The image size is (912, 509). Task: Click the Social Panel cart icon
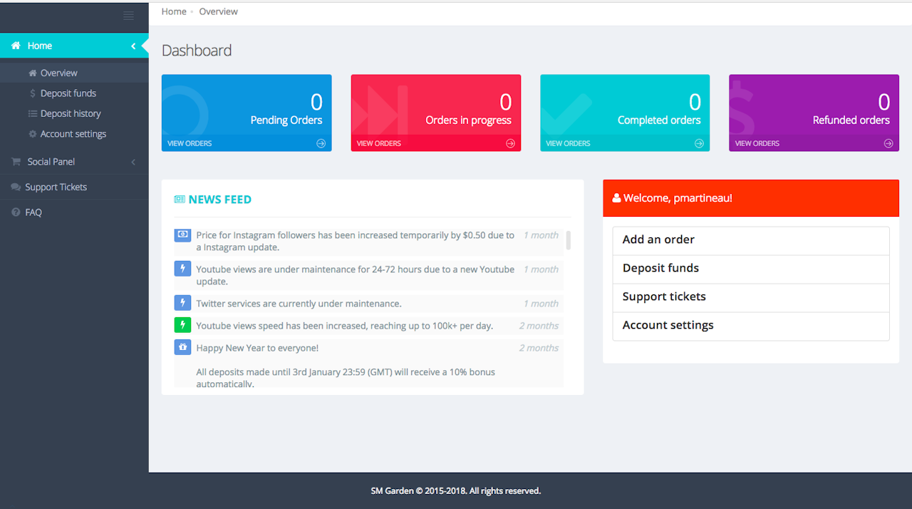16,162
